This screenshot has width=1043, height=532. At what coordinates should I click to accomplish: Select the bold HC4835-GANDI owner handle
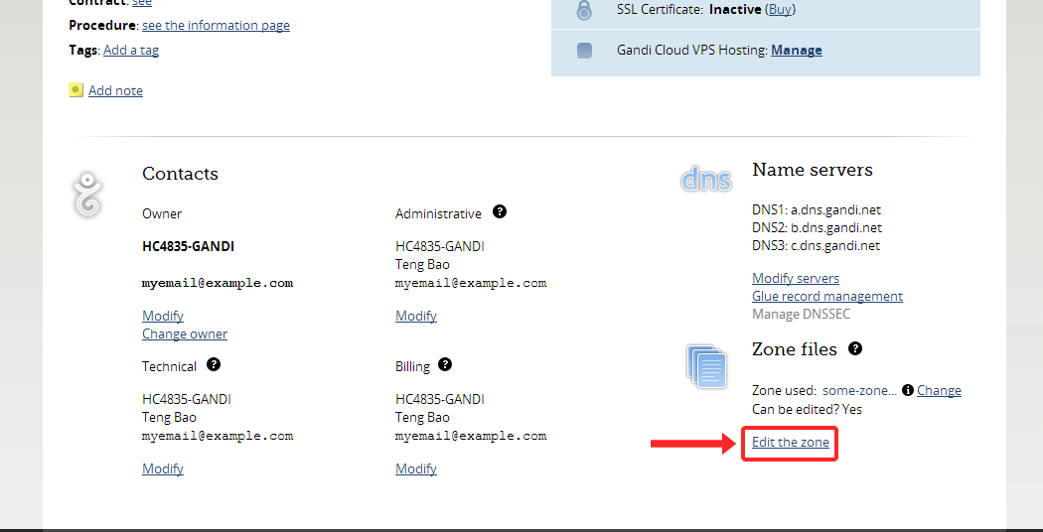[189, 247]
